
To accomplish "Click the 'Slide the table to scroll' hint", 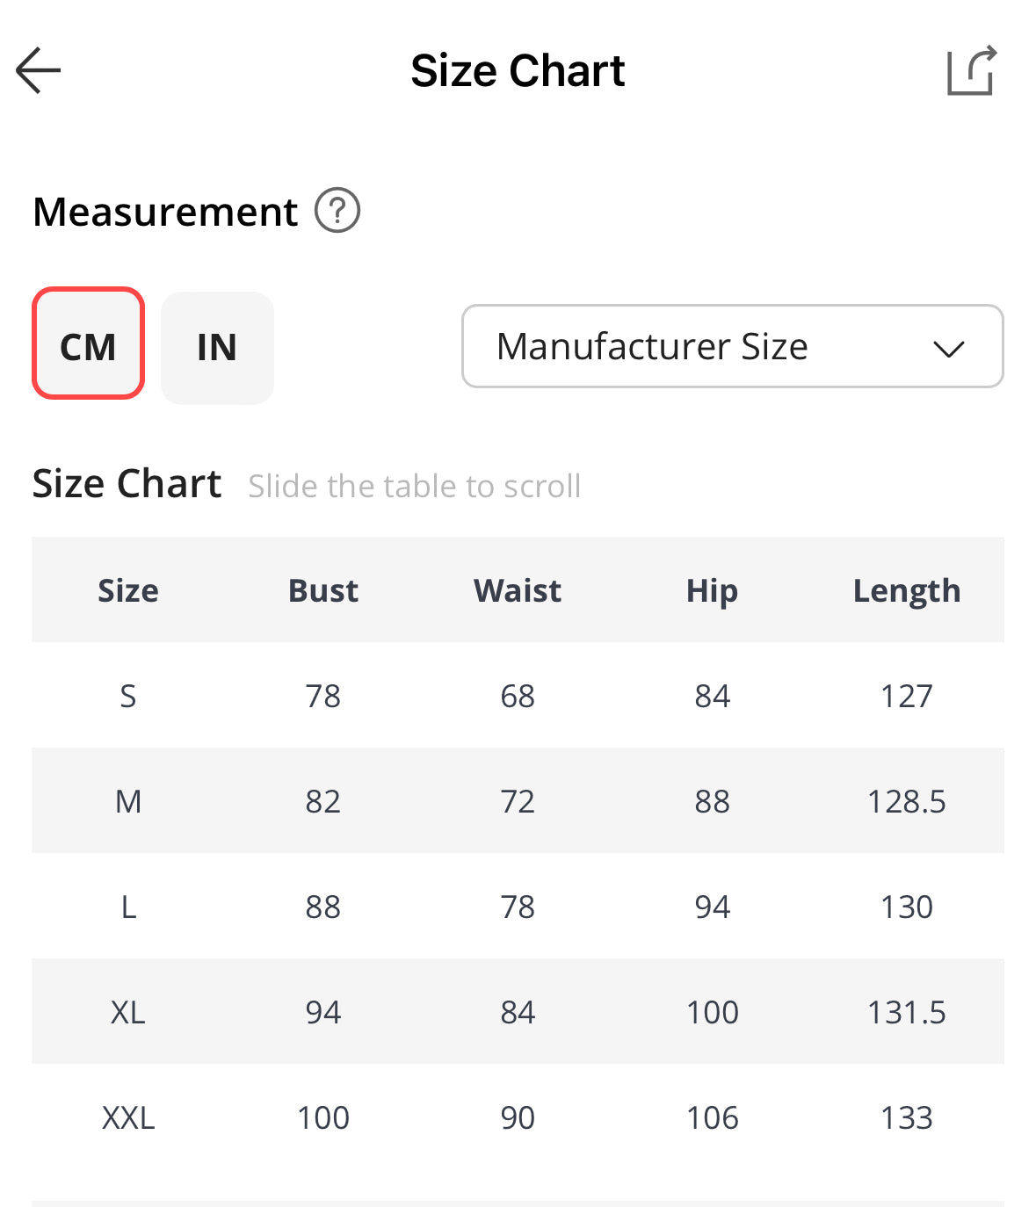I will (415, 486).
